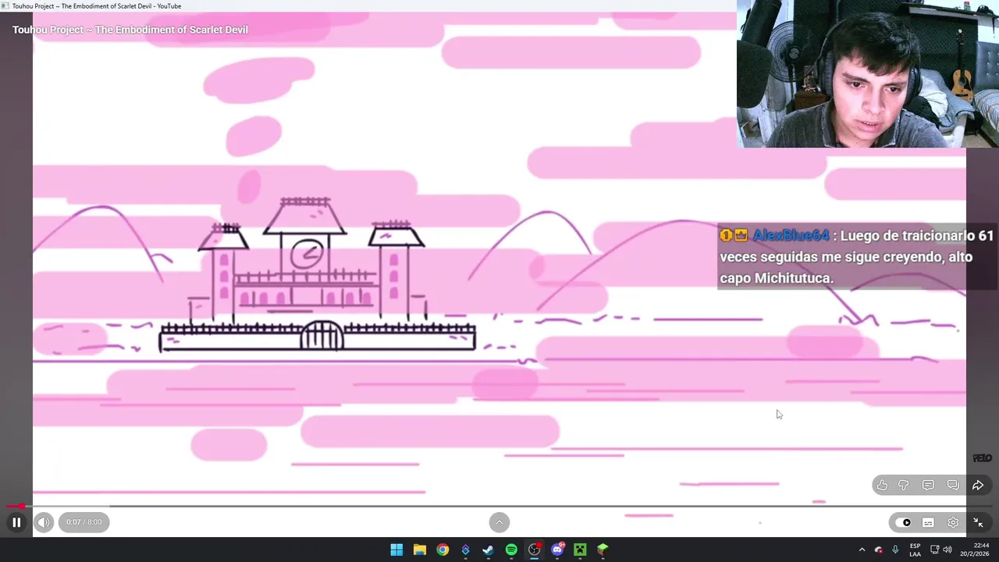Open the video comments icon
This screenshot has height=562, width=999.
click(928, 486)
